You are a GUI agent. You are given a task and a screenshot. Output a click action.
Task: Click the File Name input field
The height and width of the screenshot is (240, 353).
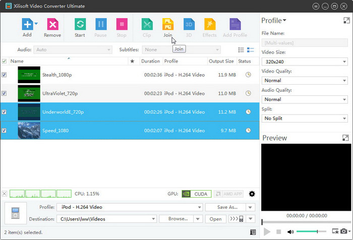(305, 43)
